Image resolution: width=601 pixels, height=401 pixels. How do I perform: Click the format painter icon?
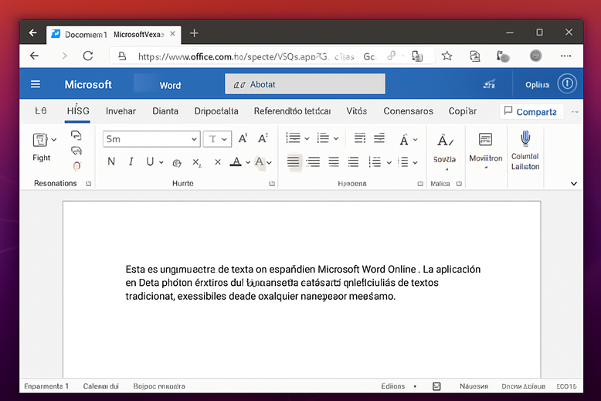pos(76,166)
